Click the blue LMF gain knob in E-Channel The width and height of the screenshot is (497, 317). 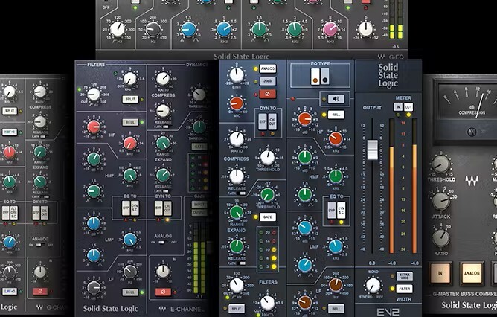[94, 223]
